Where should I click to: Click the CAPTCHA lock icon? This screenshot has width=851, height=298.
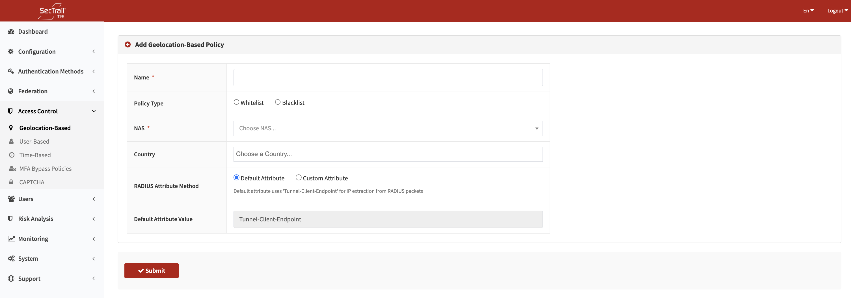pyautogui.click(x=11, y=182)
